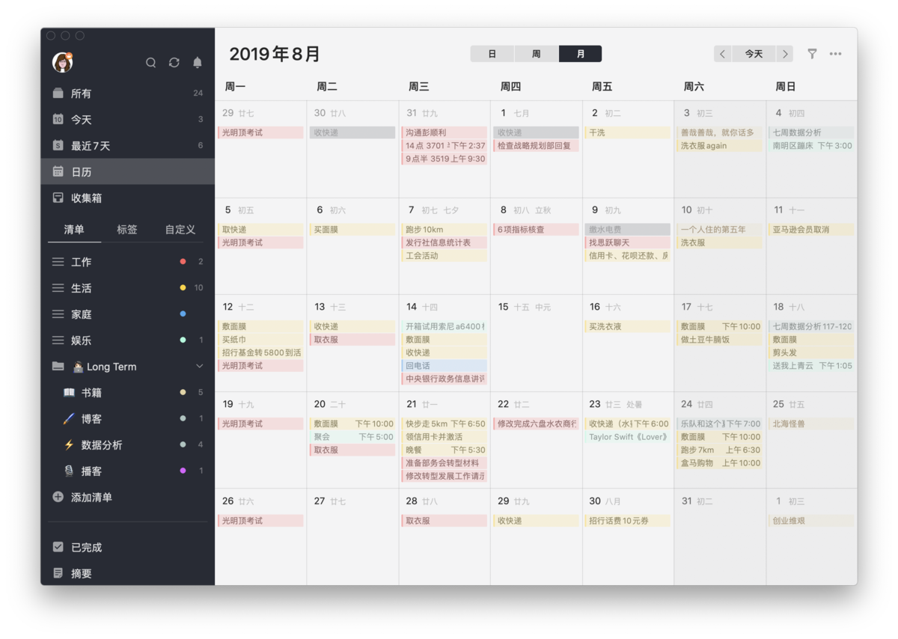
Task: Click the 今天 calendar icon
Action: click(58, 120)
